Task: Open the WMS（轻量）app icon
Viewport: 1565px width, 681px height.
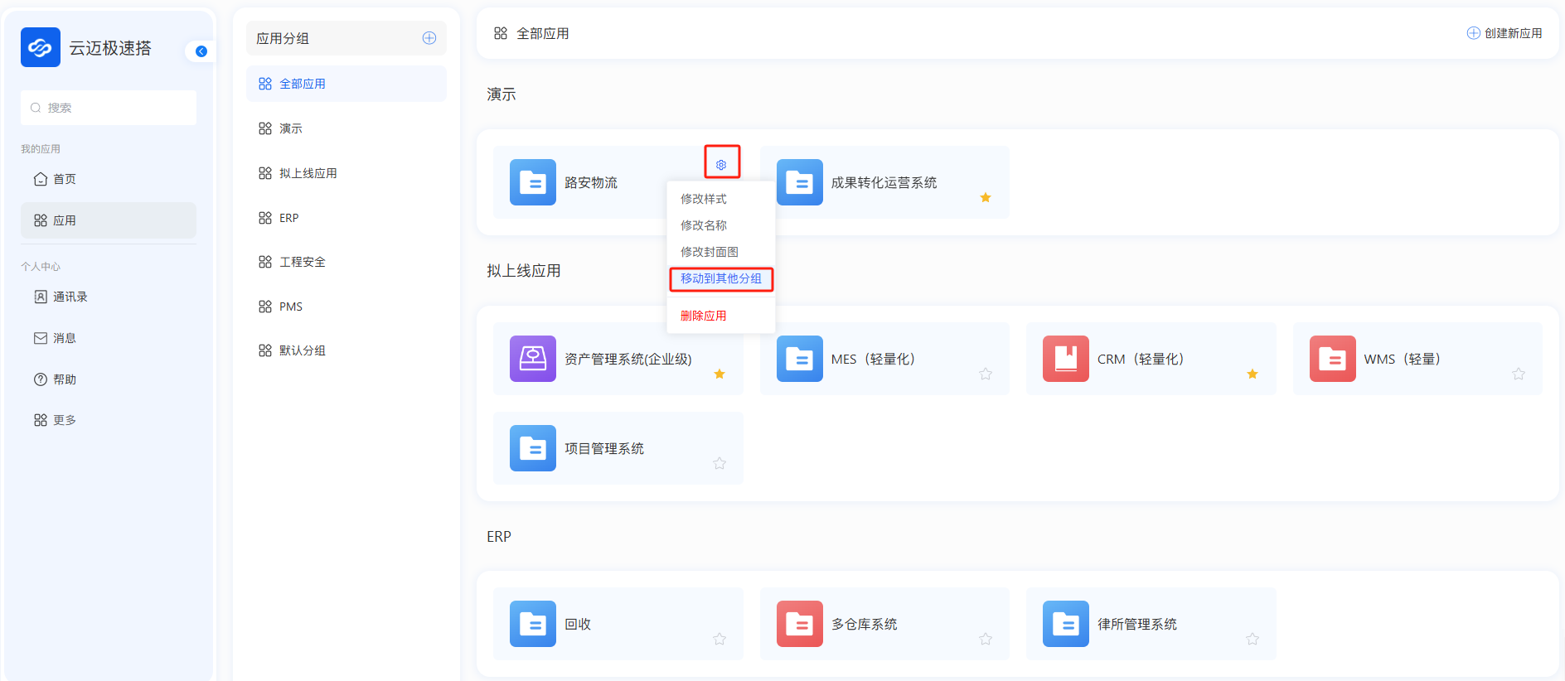Action: (1332, 359)
